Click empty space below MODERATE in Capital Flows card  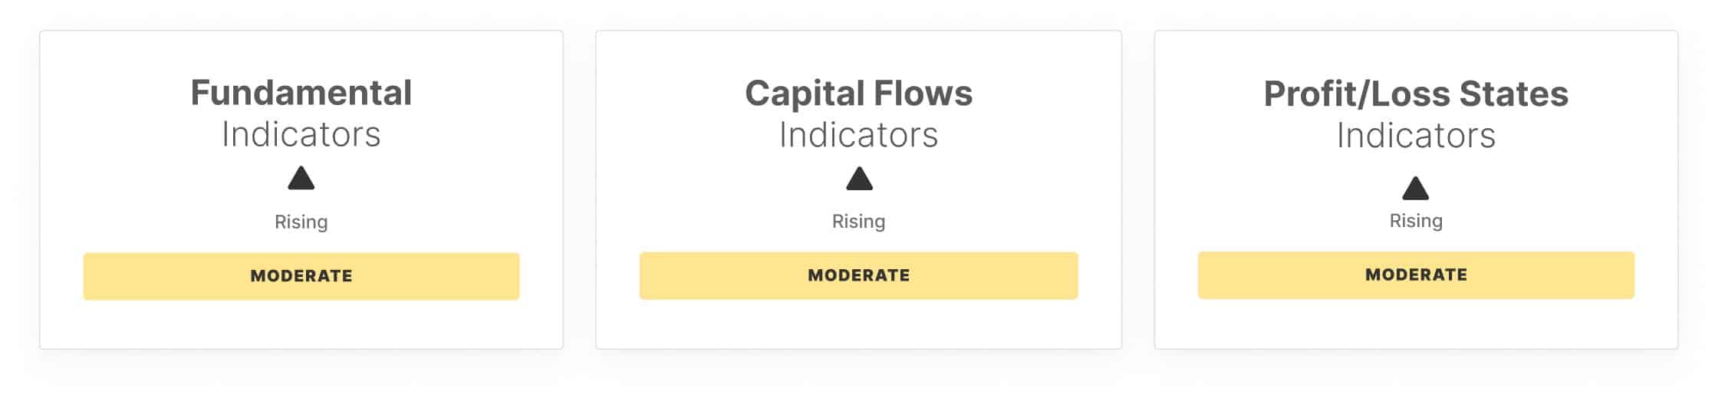[x=859, y=324]
